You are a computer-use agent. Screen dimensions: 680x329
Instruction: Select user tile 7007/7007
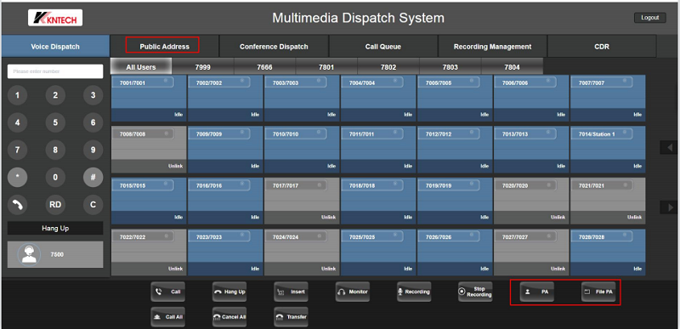click(x=608, y=99)
